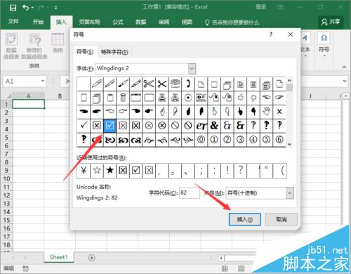Open the 视图 ribbon tab

pos(187,22)
